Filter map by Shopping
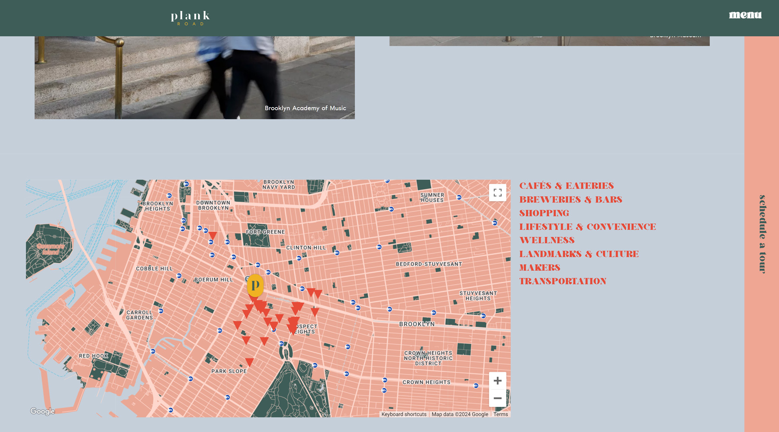 coord(544,213)
